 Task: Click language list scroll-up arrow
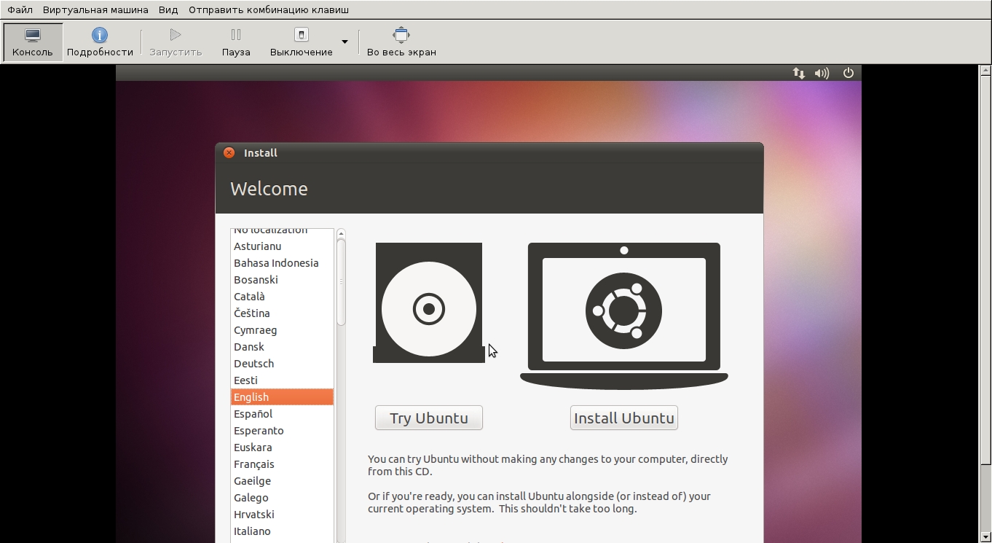(341, 234)
